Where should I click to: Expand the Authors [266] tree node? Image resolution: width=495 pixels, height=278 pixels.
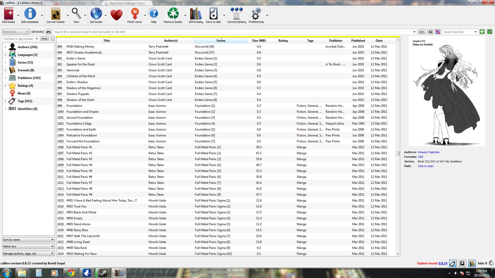pos(5,47)
